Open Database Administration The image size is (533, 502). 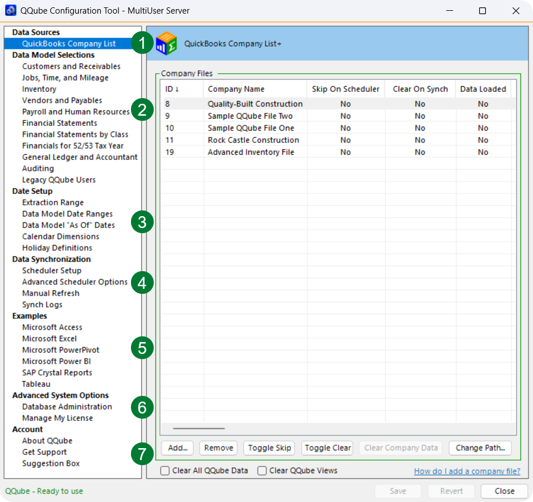coord(67,407)
